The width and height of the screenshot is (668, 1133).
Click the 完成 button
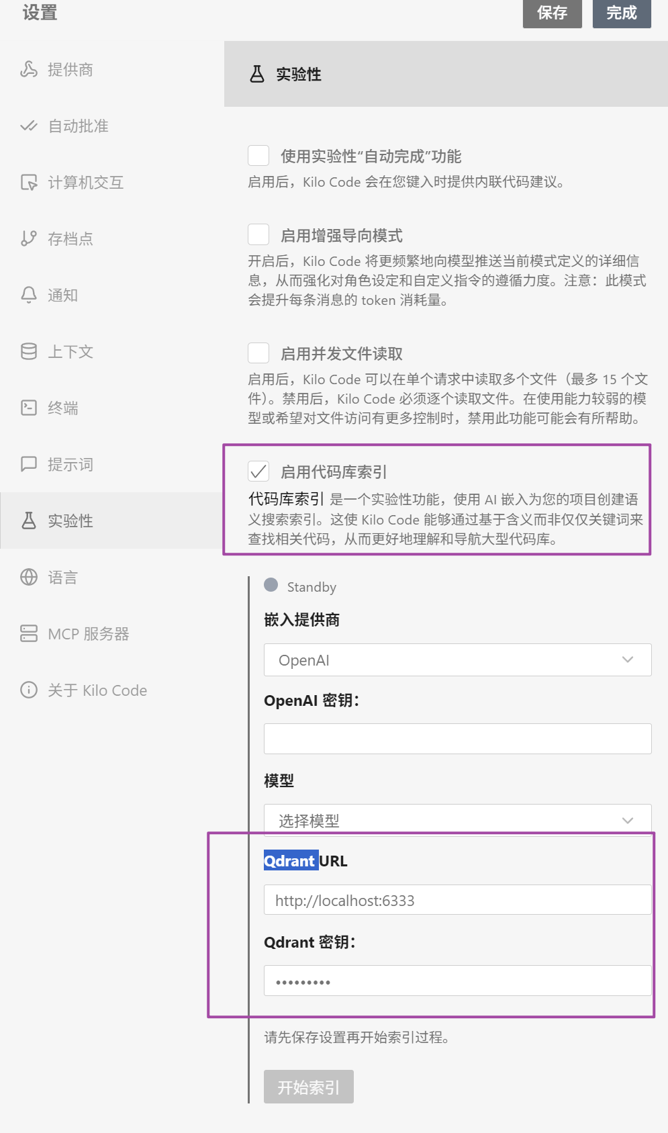(622, 13)
